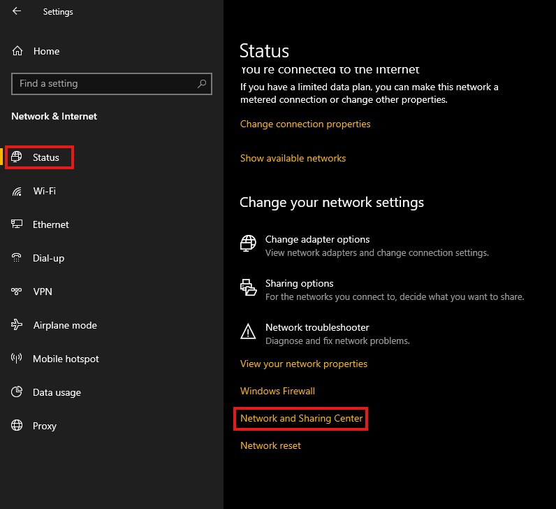Click the Change your network settings heading
The width and height of the screenshot is (556, 509).
[x=332, y=203]
